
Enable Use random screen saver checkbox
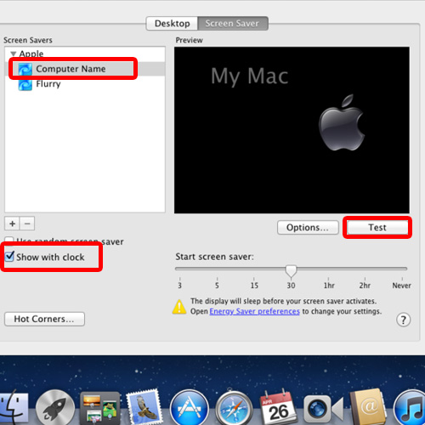point(9,241)
